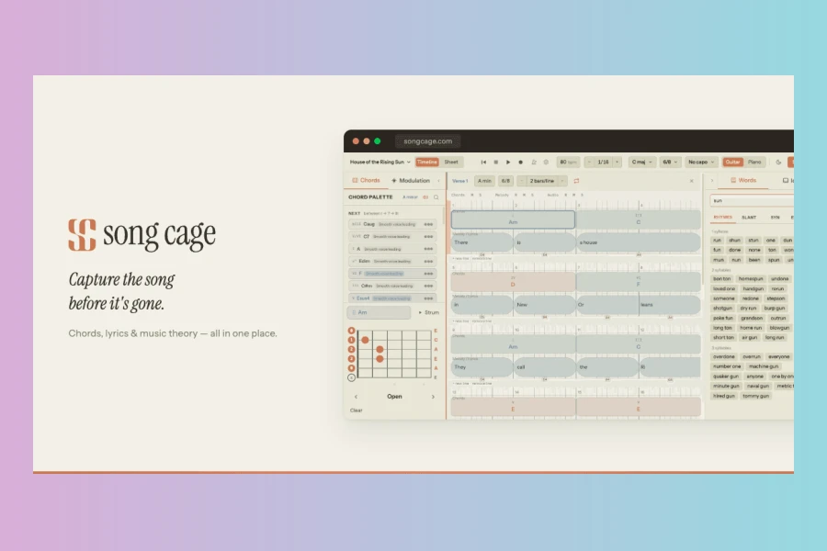Switch to Sheet view

(451, 162)
